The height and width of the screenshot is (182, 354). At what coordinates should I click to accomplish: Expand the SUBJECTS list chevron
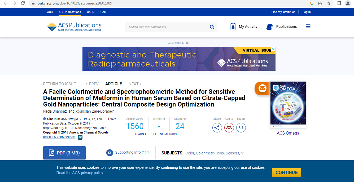click(242, 153)
